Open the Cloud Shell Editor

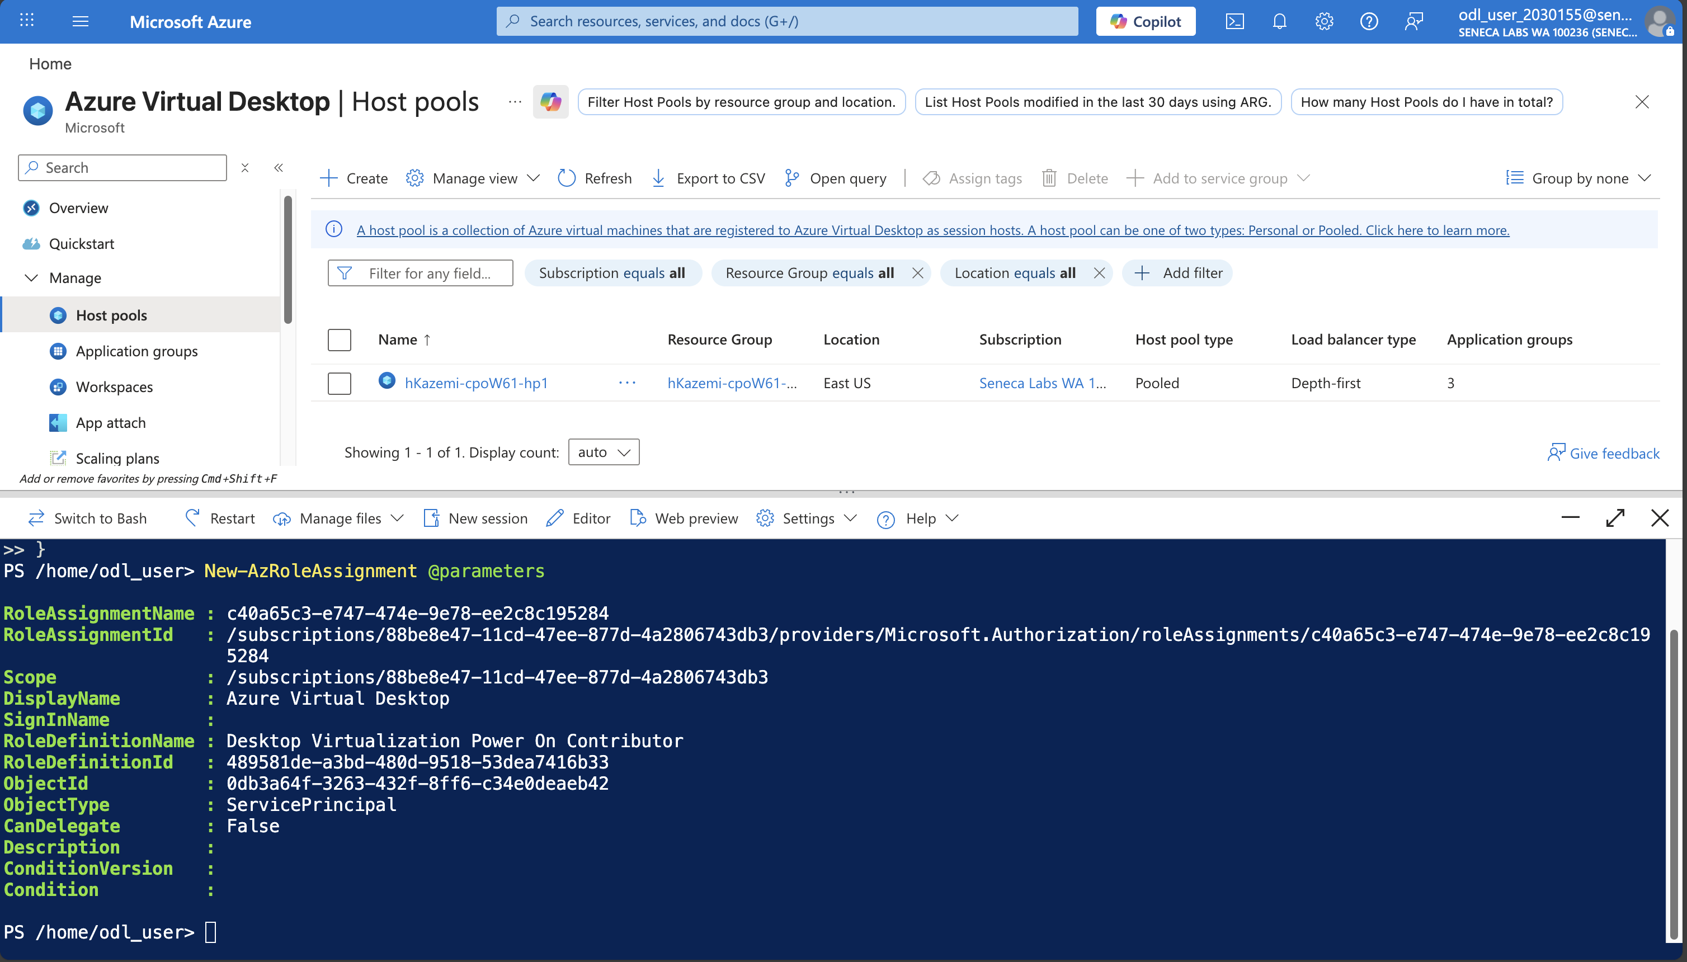[x=578, y=518]
